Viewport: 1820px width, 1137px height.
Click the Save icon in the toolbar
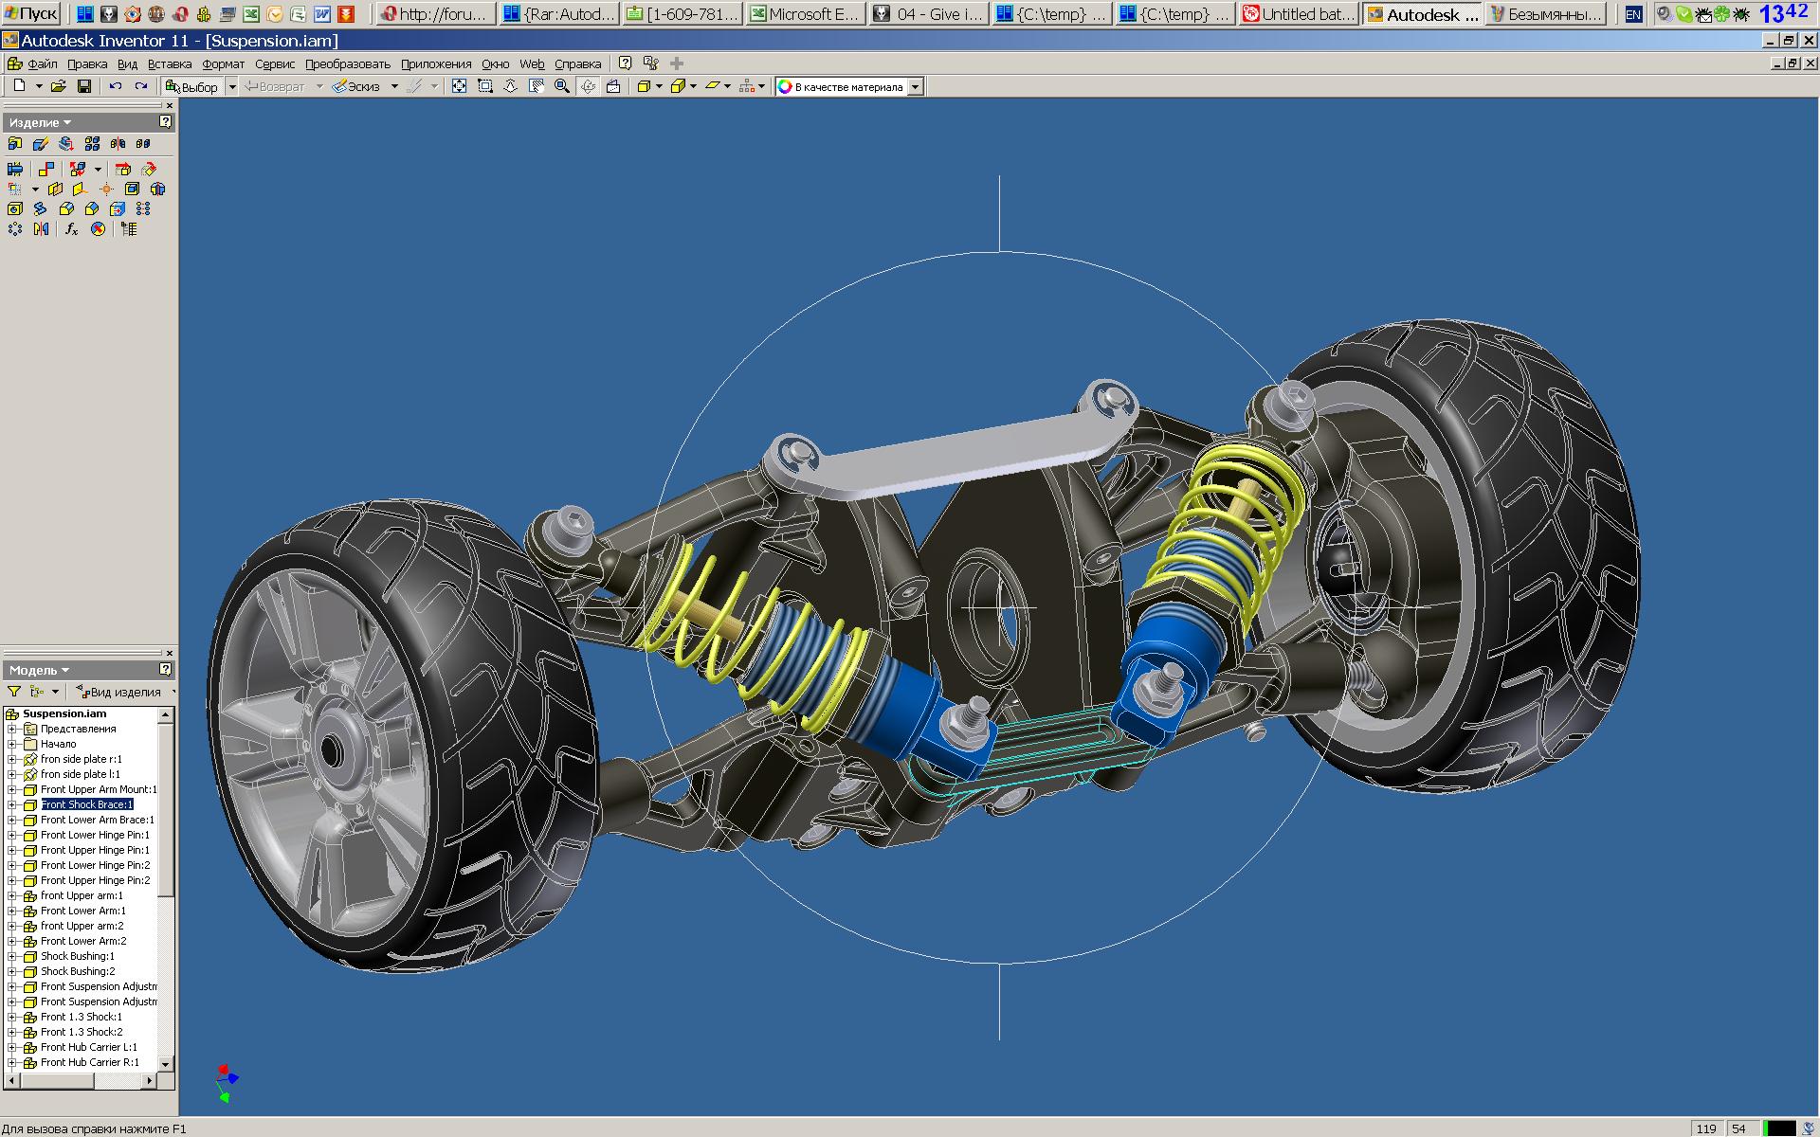click(x=83, y=86)
